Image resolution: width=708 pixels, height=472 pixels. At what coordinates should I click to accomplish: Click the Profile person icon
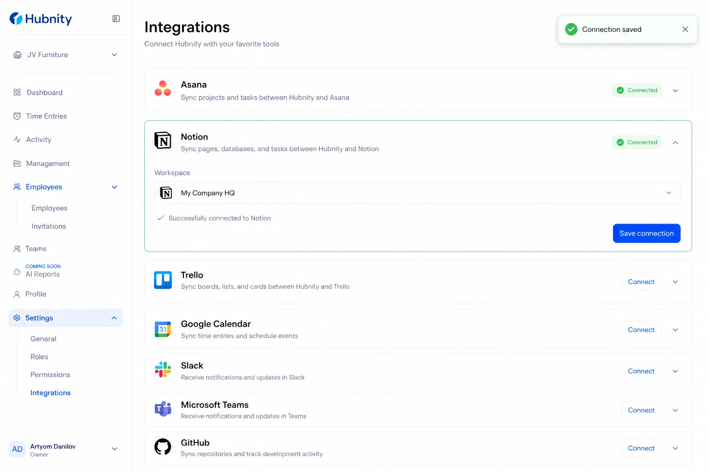click(17, 294)
